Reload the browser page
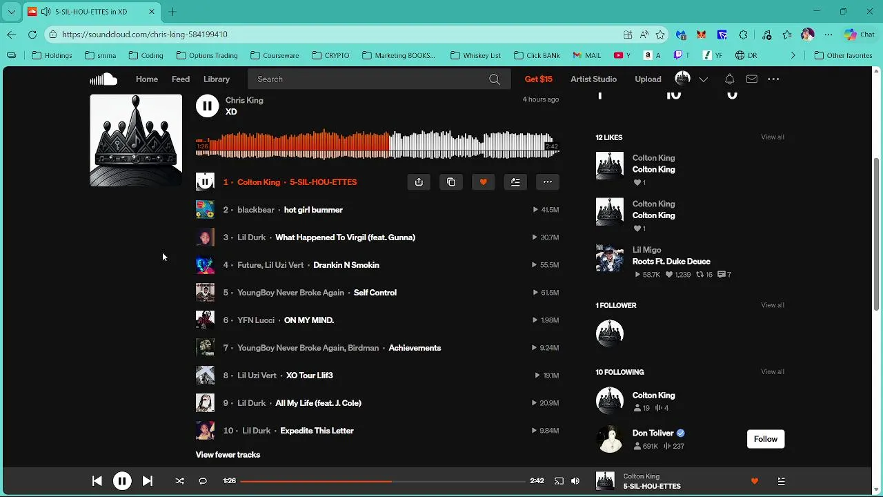 (32, 35)
